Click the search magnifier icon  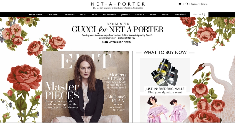click(x=204, y=14)
